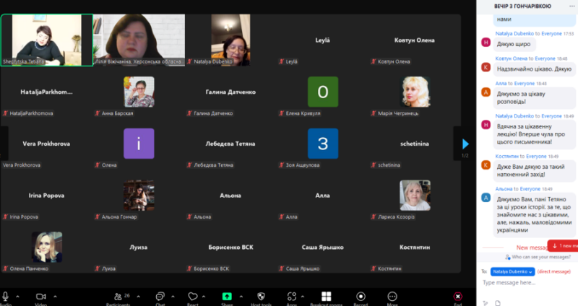The image size is (578, 306).
Task: Expand the audio options arrow
Action: (x=17, y=296)
